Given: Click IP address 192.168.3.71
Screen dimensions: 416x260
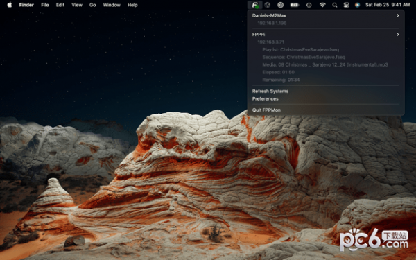Looking at the screenshot, I should [x=270, y=42].
